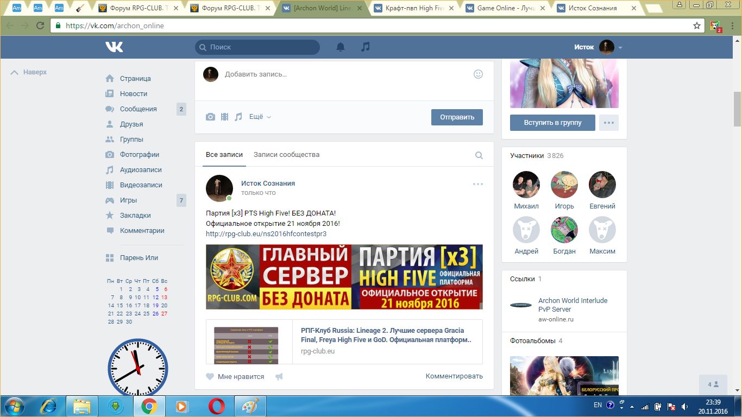Open Archon World Interlude PvP Server link
The height and width of the screenshot is (417, 742).
click(x=573, y=305)
